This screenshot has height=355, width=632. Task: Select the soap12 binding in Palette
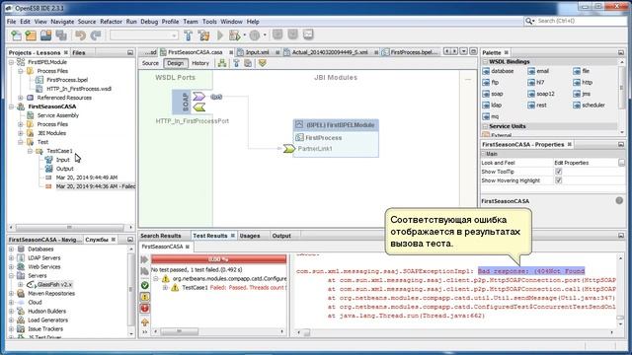[541, 94]
